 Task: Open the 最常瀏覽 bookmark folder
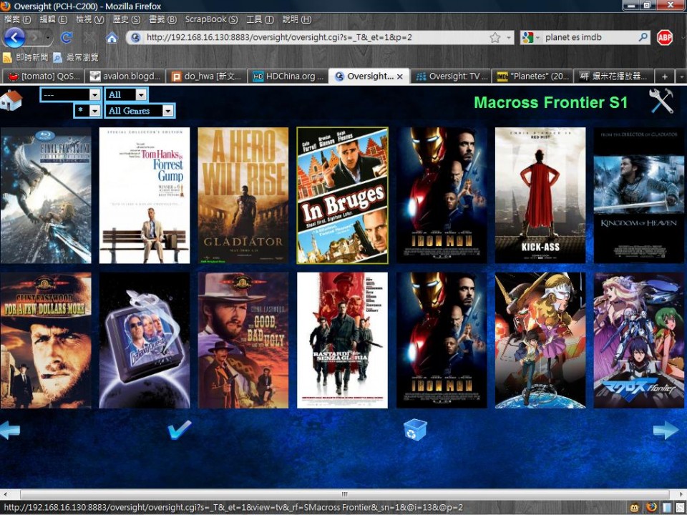pyautogui.click(x=77, y=57)
